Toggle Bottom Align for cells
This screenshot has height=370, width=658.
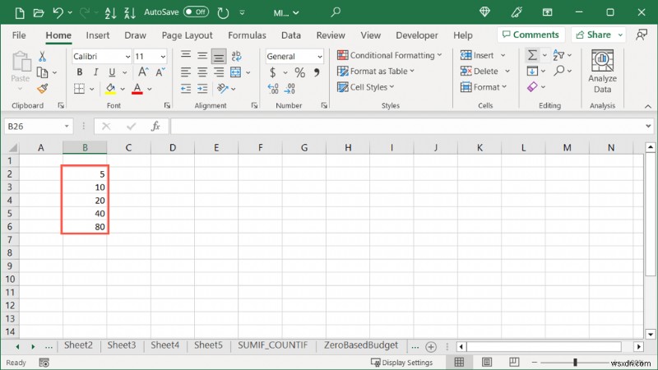(x=219, y=56)
